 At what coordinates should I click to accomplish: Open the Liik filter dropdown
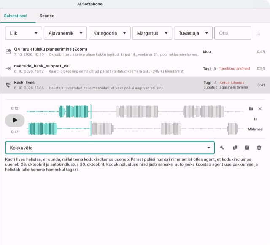(x=24, y=33)
